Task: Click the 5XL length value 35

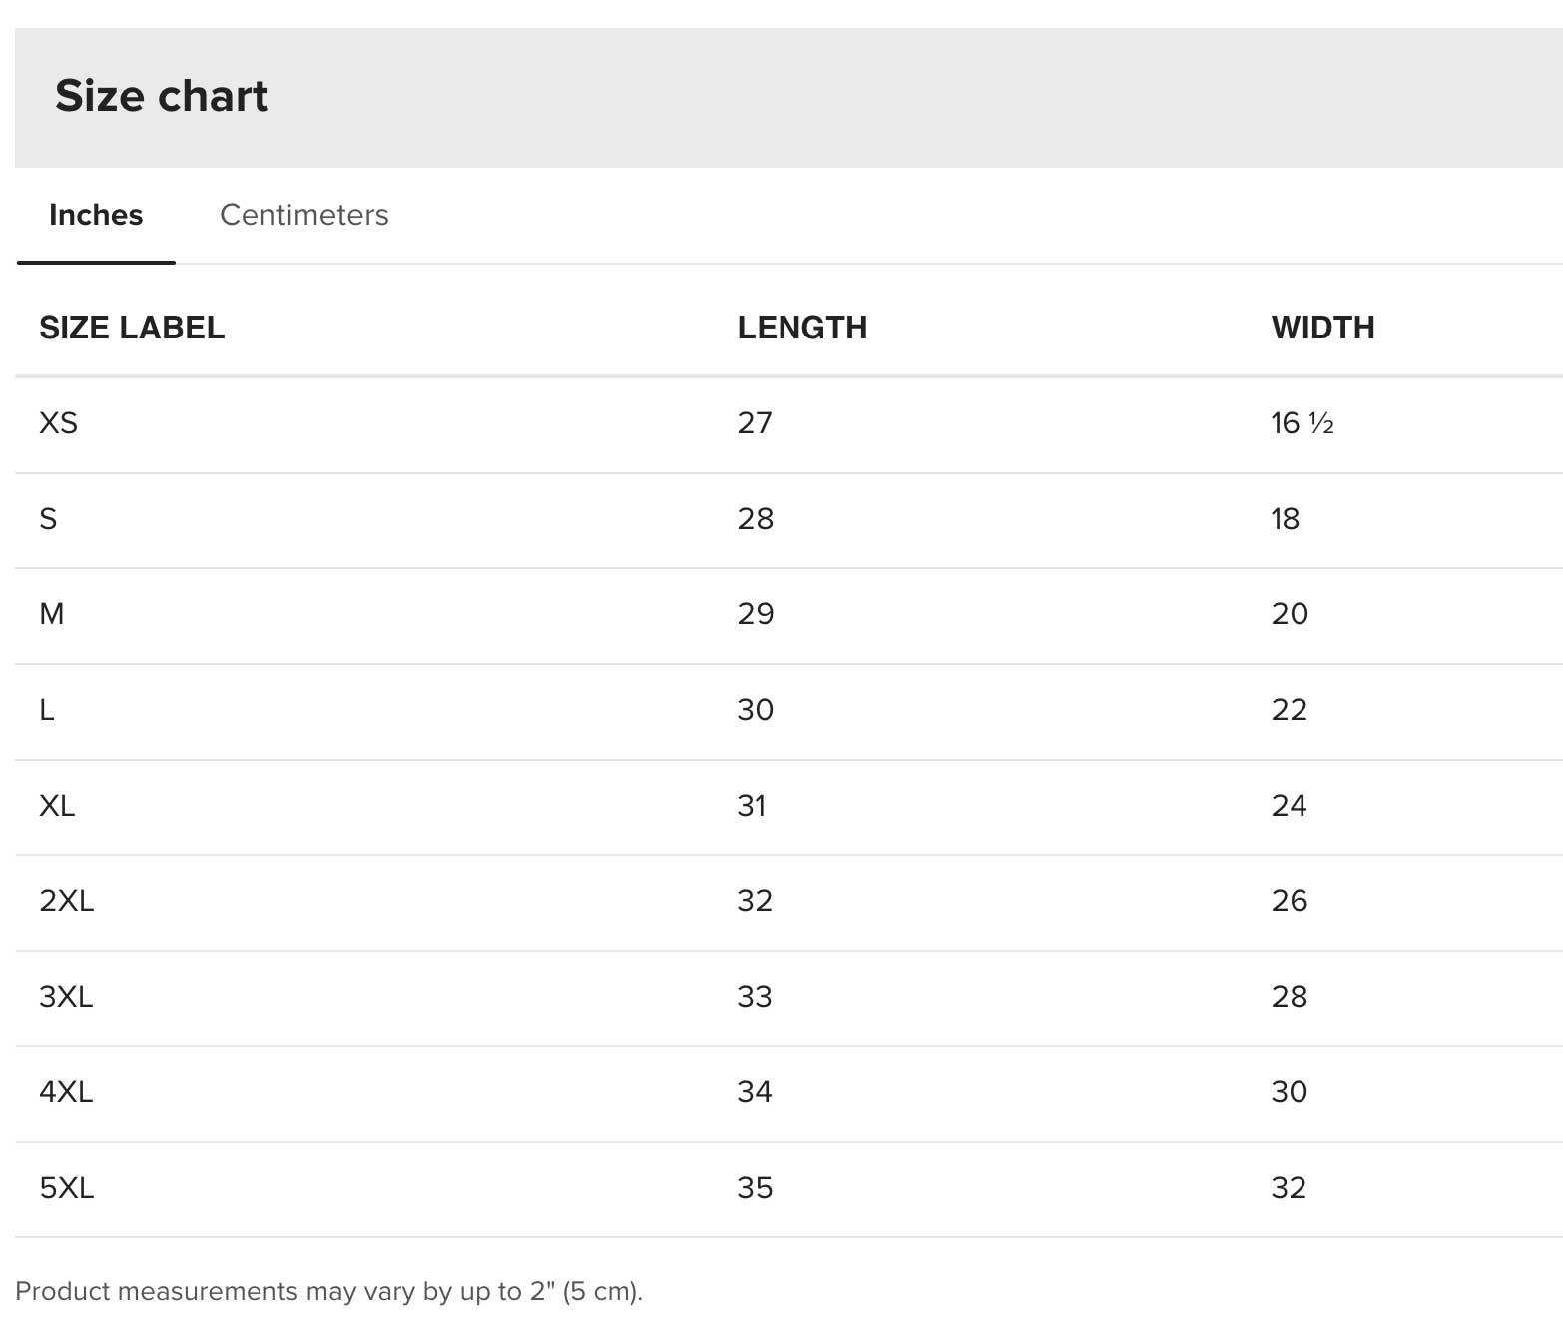Action: (755, 1188)
